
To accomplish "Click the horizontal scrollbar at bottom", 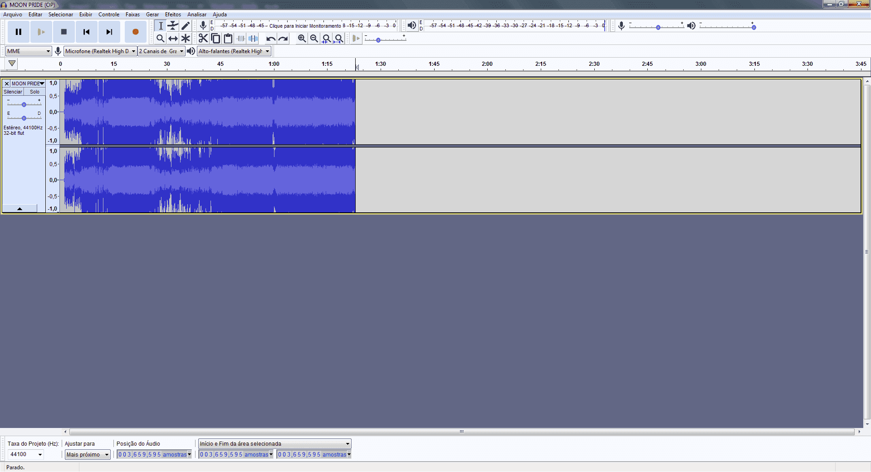I will [462, 432].
